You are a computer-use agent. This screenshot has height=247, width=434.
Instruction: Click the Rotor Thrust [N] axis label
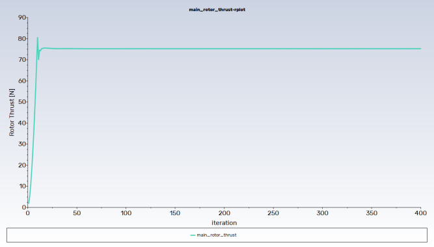(12, 112)
